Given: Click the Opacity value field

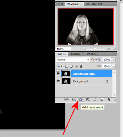Looking at the screenshot, I should point(107,60).
